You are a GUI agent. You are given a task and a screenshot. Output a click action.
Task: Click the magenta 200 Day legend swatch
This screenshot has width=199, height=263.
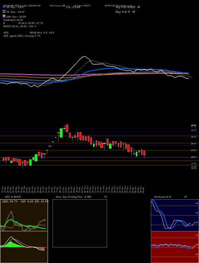click(4, 16)
